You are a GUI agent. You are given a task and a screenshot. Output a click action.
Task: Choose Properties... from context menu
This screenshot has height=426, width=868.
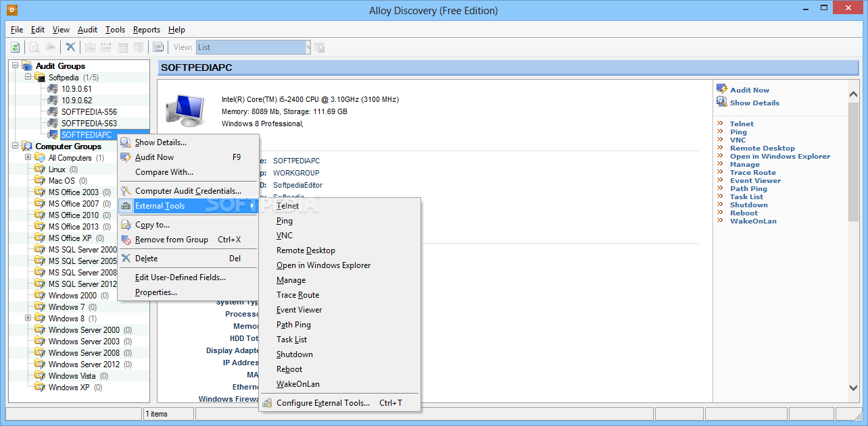156,292
